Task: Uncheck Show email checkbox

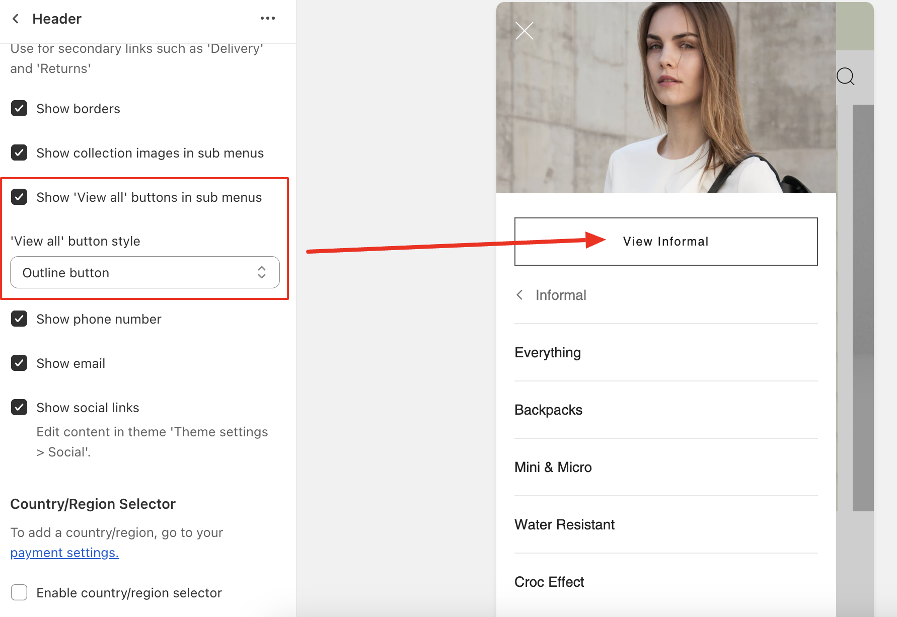Action: 19,363
